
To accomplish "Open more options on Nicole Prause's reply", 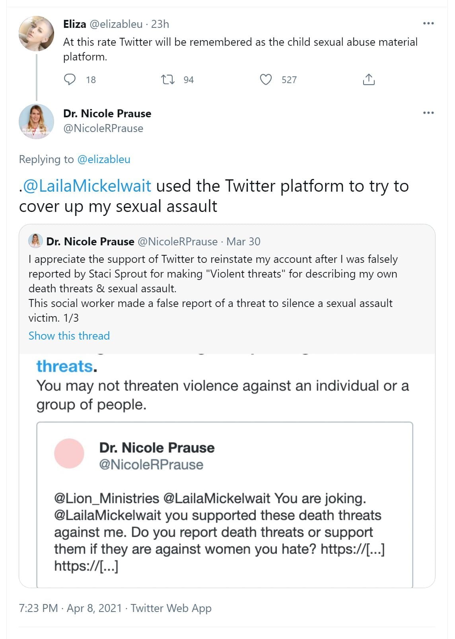I will tap(428, 113).
